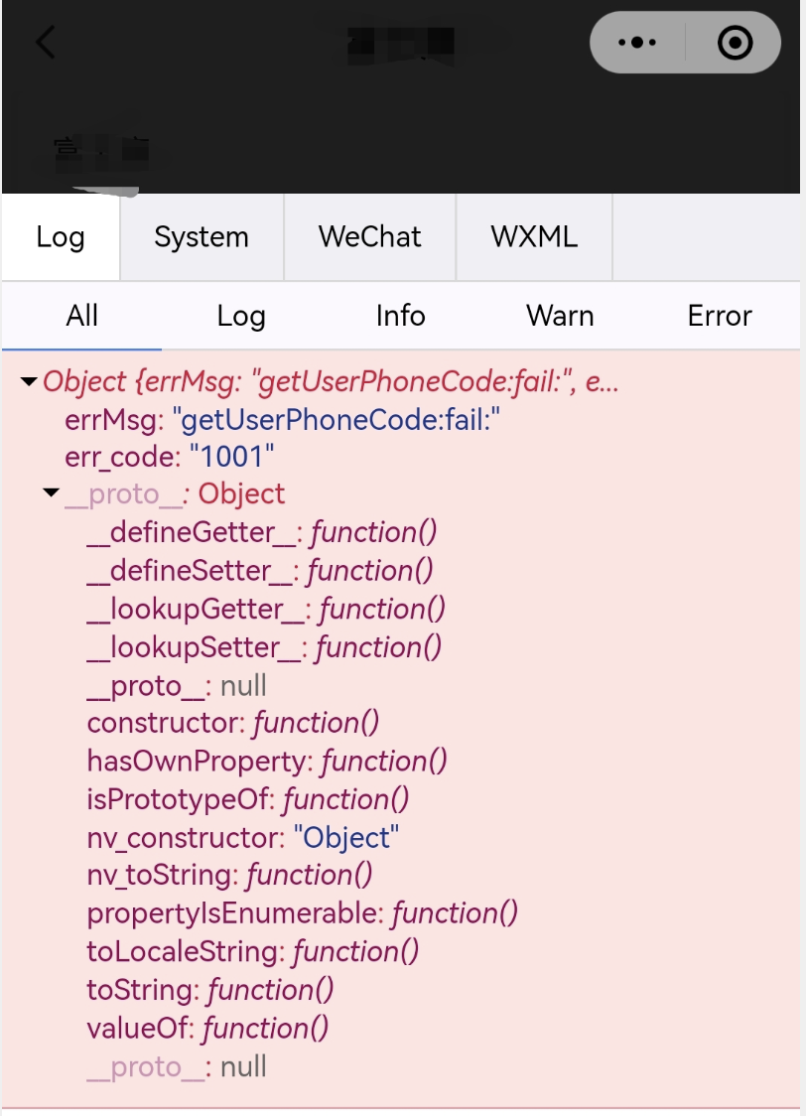
Task: Filter console by Error level
Action: click(x=720, y=316)
